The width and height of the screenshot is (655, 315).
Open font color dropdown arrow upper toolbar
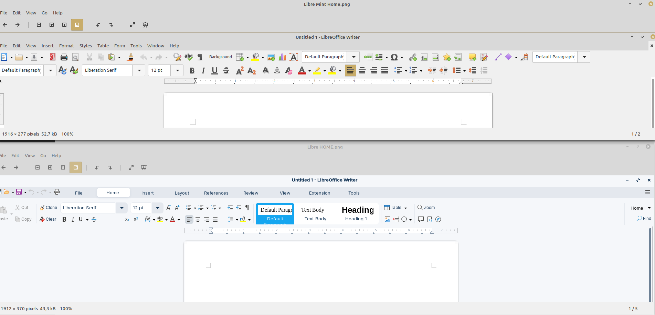point(309,71)
